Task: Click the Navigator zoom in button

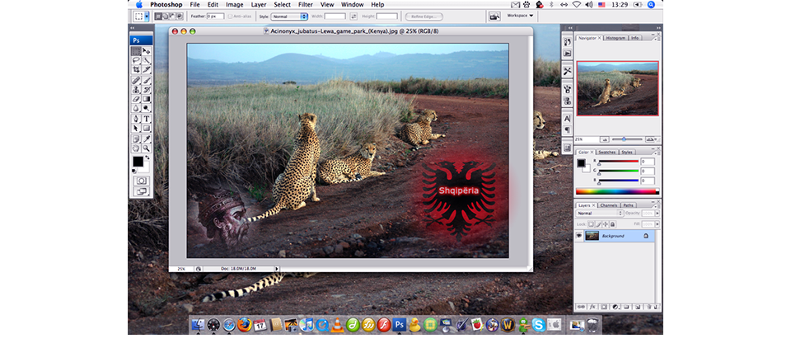Action: [650, 139]
